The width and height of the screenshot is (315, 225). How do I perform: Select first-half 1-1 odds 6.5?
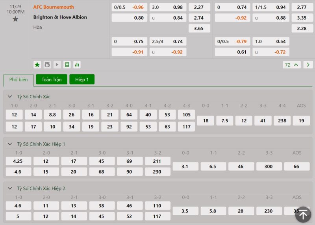pos(213,166)
